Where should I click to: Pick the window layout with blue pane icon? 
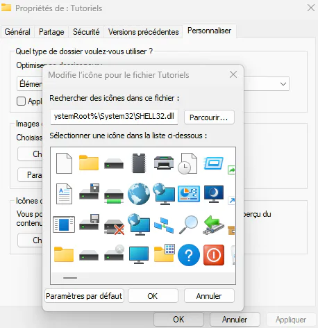coord(64,224)
